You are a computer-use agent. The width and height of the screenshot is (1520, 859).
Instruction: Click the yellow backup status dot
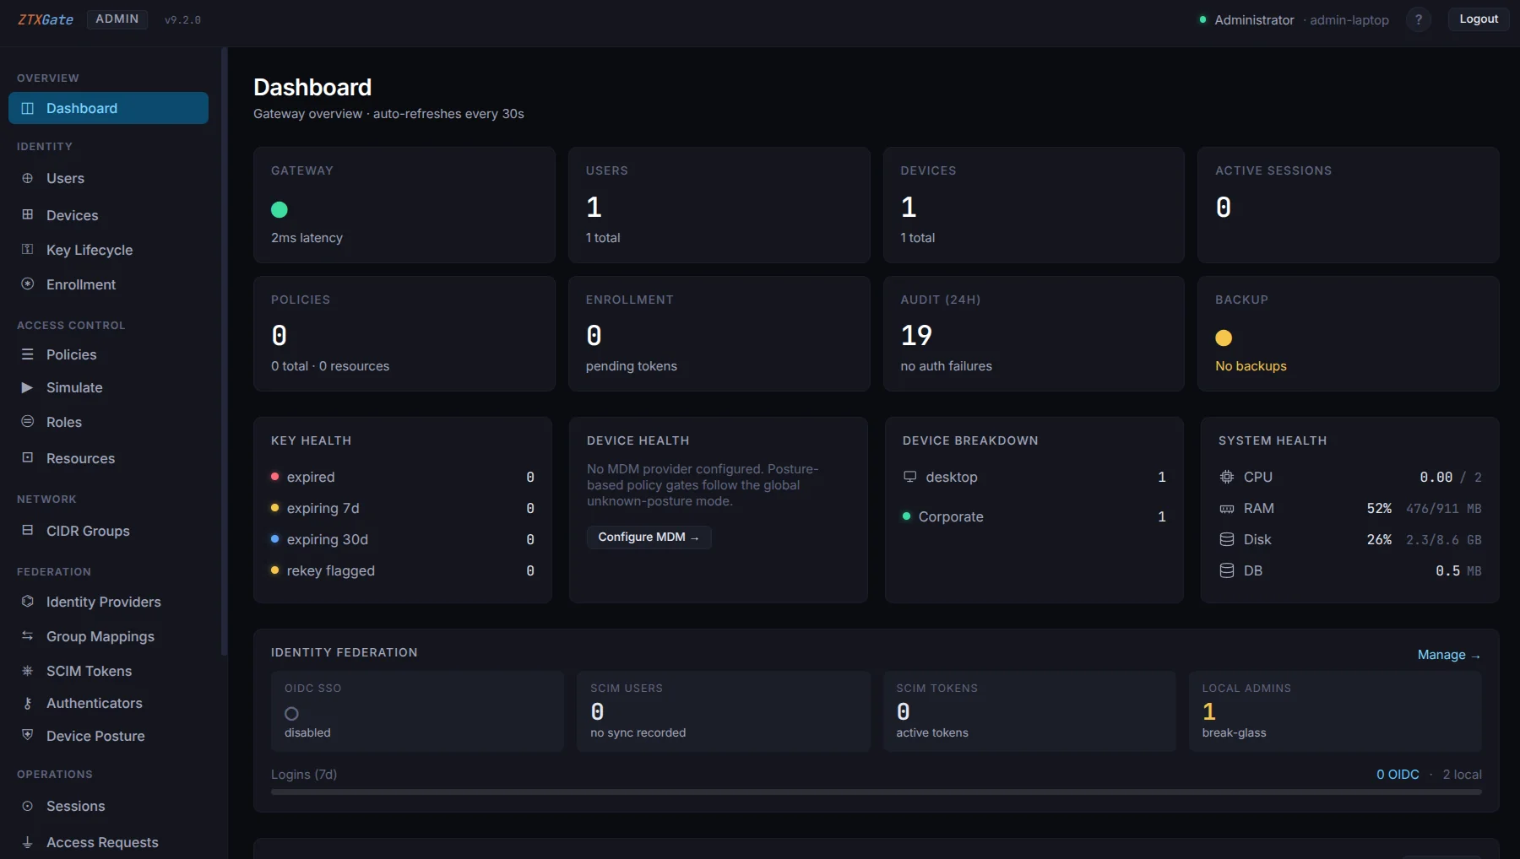pyautogui.click(x=1224, y=338)
